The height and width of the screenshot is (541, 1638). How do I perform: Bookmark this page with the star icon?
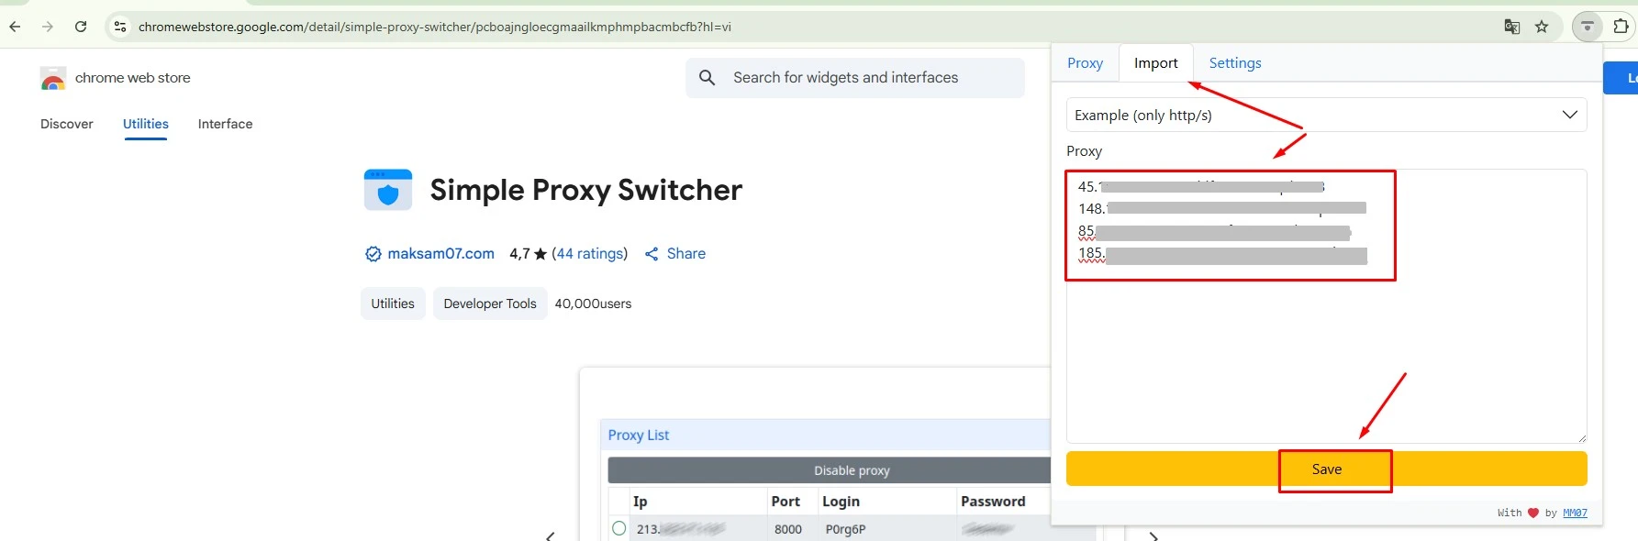[x=1542, y=27]
